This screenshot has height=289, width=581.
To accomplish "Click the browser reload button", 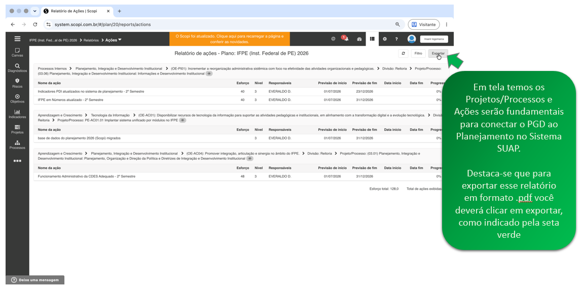I will point(35,24).
